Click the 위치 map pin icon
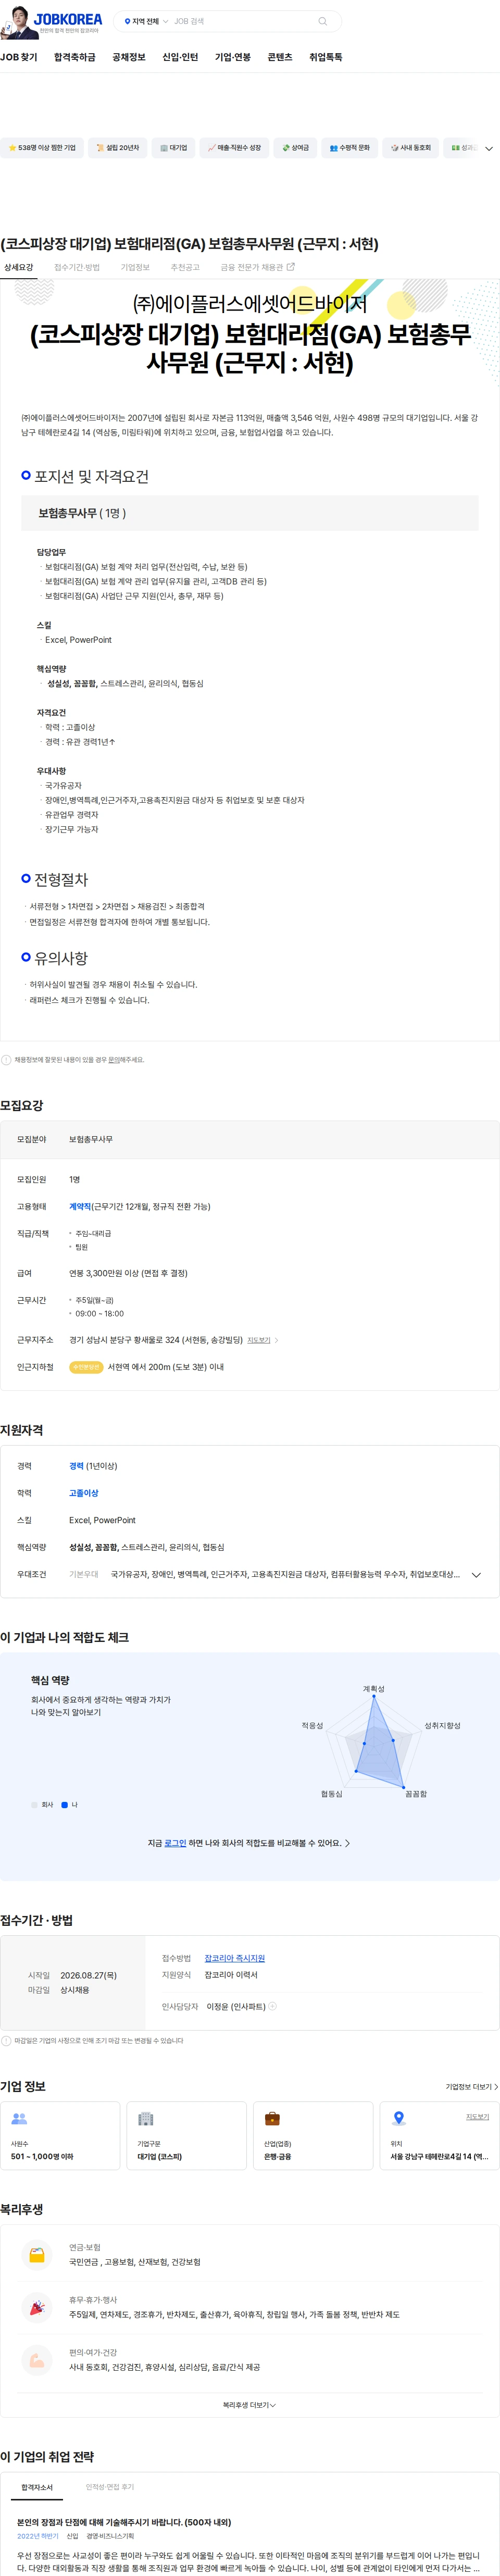This screenshot has width=500, height=2576. 399,2119
